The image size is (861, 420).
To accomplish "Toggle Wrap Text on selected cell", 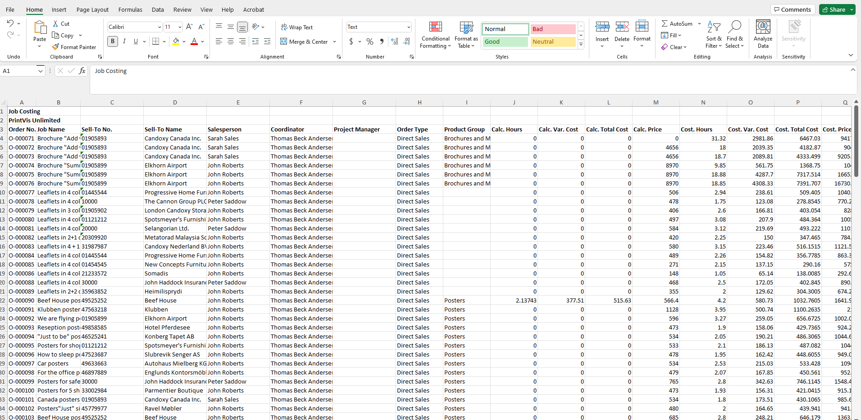I will [x=296, y=27].
